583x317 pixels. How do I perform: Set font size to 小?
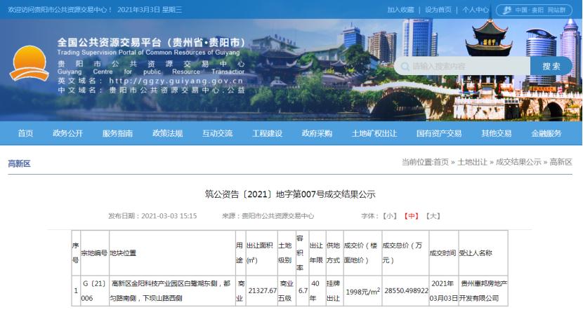[x=390, y=216]
